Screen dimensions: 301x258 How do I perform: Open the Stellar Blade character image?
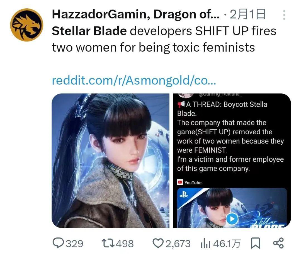[111, 161]
